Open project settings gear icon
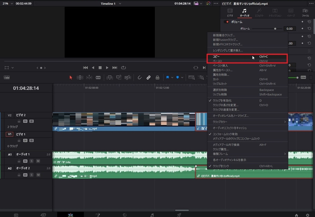This screenshot has width=315, height=217. tap(307, 215)
